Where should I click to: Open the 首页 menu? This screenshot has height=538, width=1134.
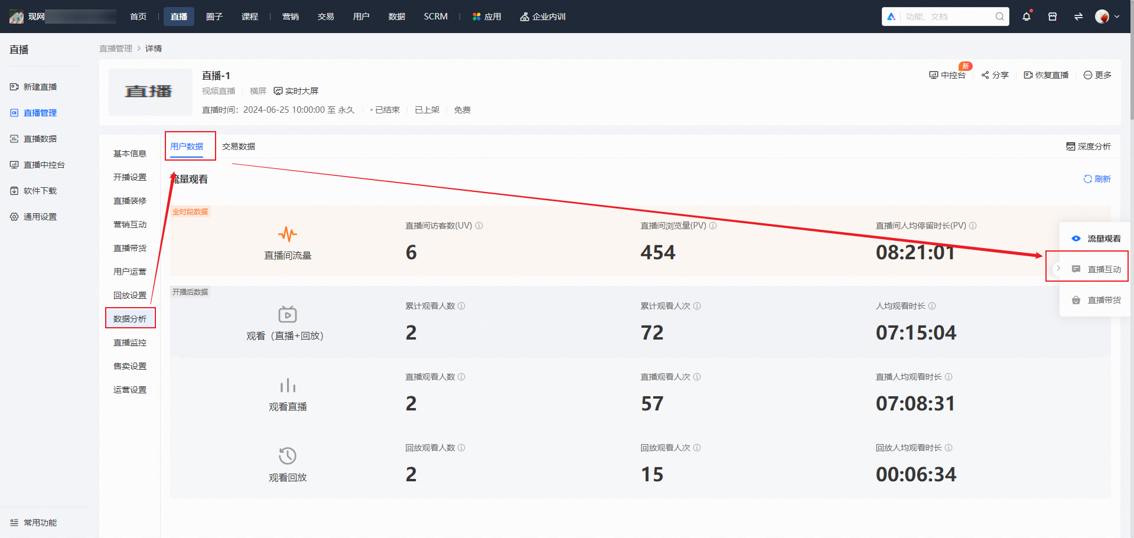pos(138,17)
